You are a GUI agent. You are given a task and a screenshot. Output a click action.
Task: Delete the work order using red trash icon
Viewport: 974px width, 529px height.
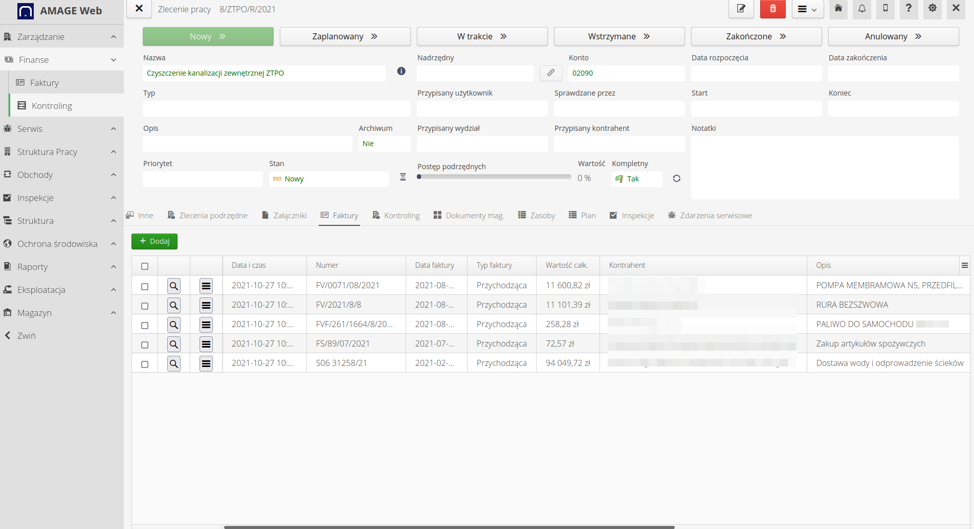772,9
